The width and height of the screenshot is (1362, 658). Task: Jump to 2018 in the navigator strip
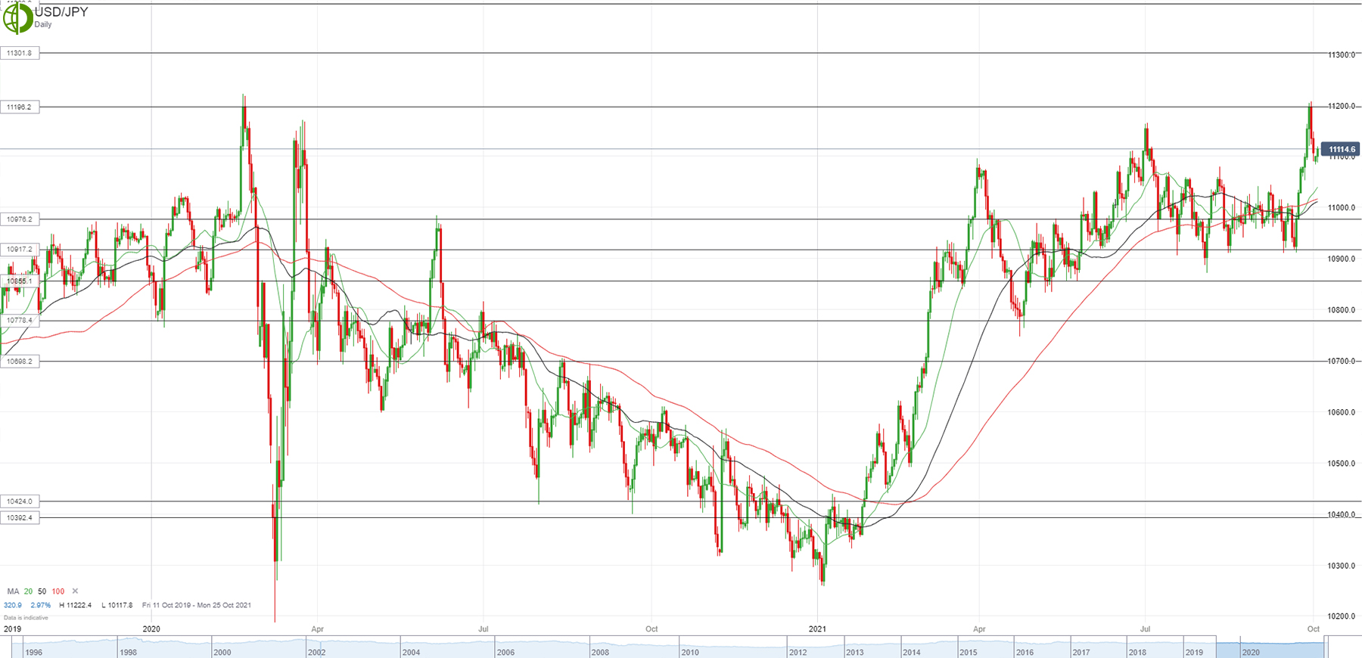[x=1137, y=652]
